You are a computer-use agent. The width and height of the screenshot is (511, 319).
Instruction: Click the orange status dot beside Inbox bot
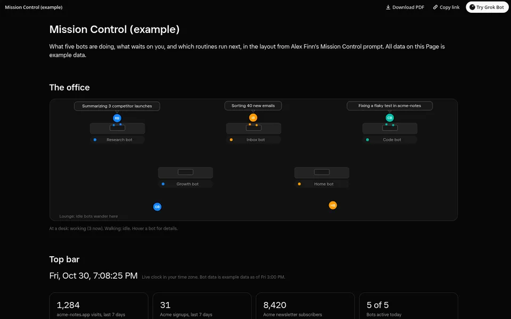pos(231,140)
